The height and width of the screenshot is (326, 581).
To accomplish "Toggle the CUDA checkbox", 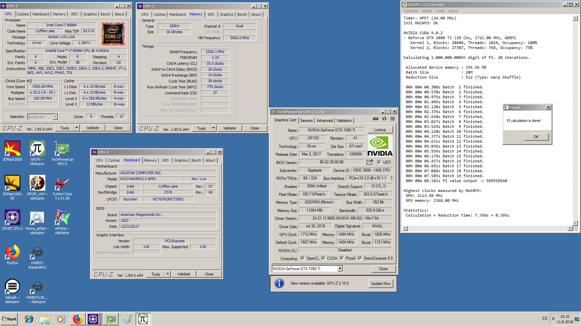I will tap(323, 258).
